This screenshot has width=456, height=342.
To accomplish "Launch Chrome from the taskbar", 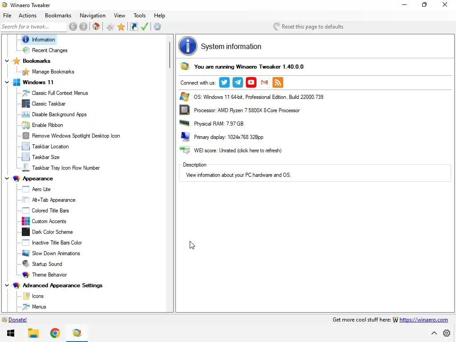I will 55,333.
